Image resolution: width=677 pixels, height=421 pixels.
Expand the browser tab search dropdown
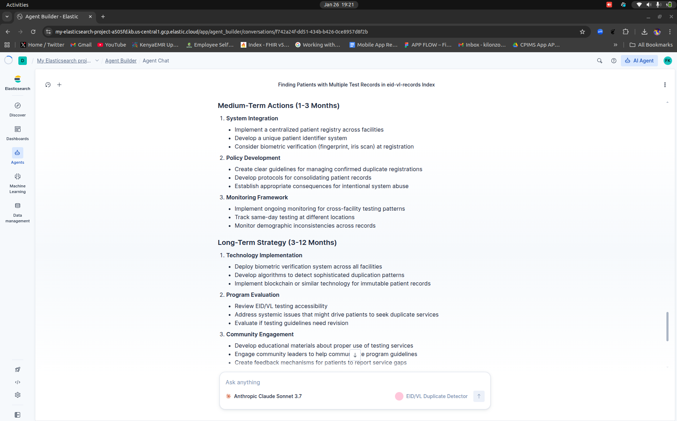pyautogui.click(x=7, y=17)
